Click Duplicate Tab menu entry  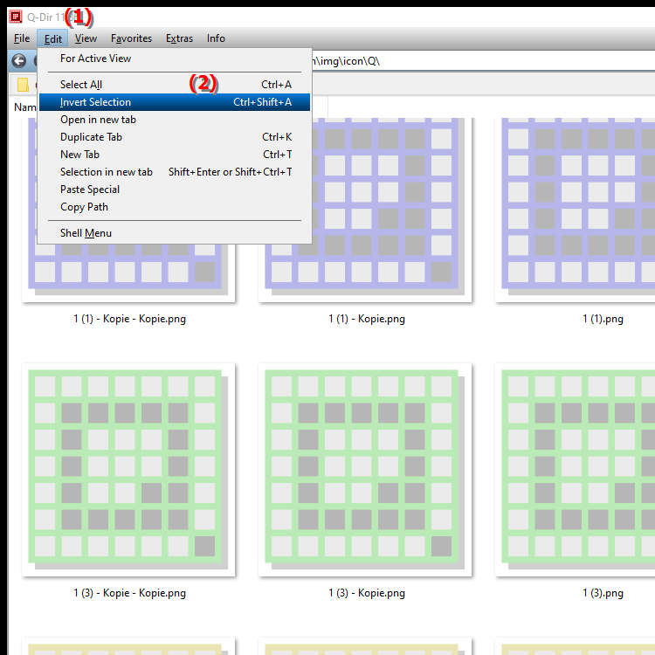(x=175, y=137)
